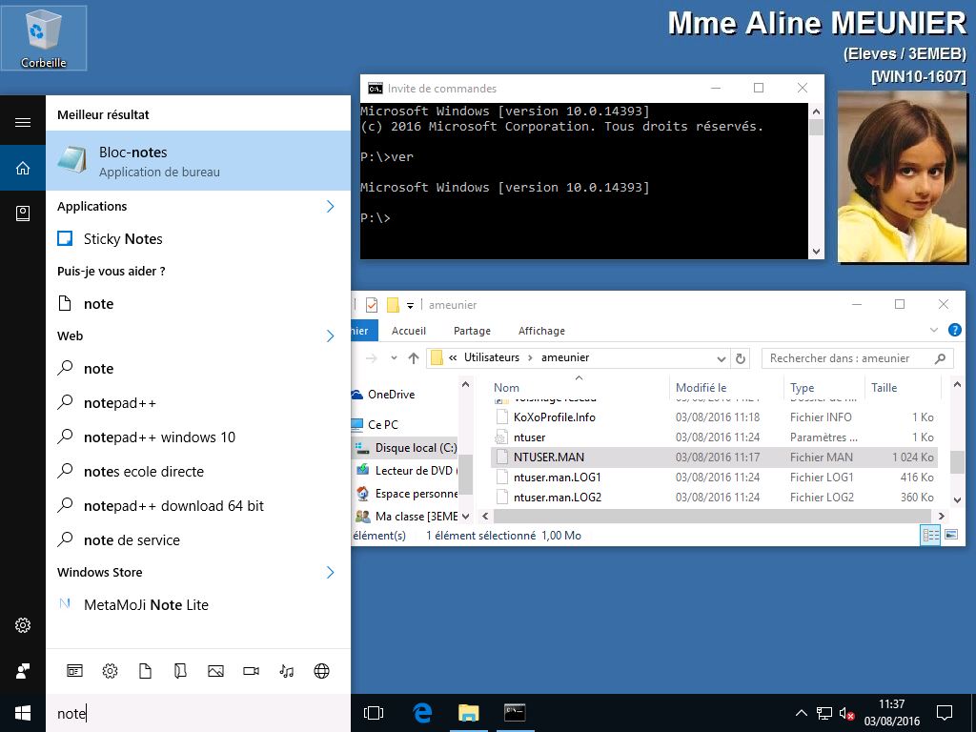Viewport: 976px width, 732px height.
Task: Filter search results by settings
Action: pos(111,670)
